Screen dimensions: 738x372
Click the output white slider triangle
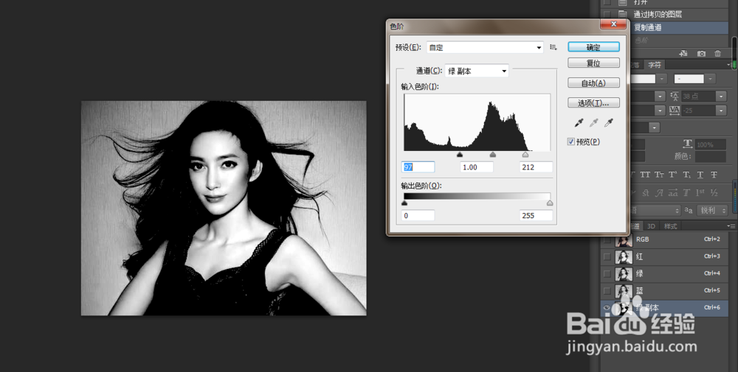point(550,203)
